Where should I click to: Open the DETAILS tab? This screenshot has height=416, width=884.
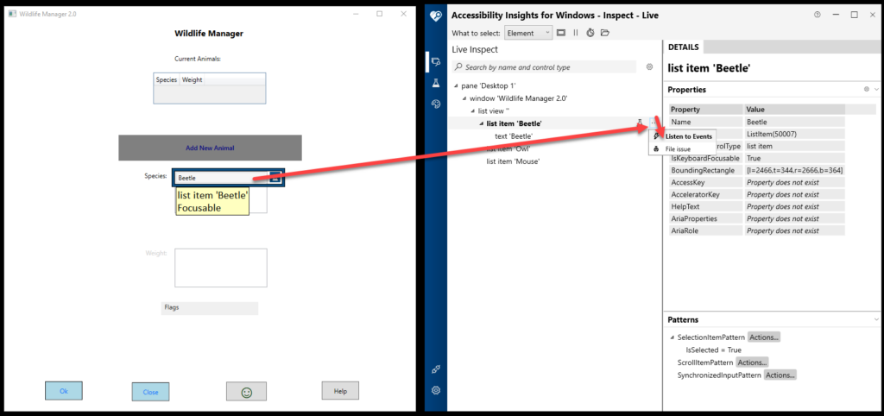[x=684, y=47]
